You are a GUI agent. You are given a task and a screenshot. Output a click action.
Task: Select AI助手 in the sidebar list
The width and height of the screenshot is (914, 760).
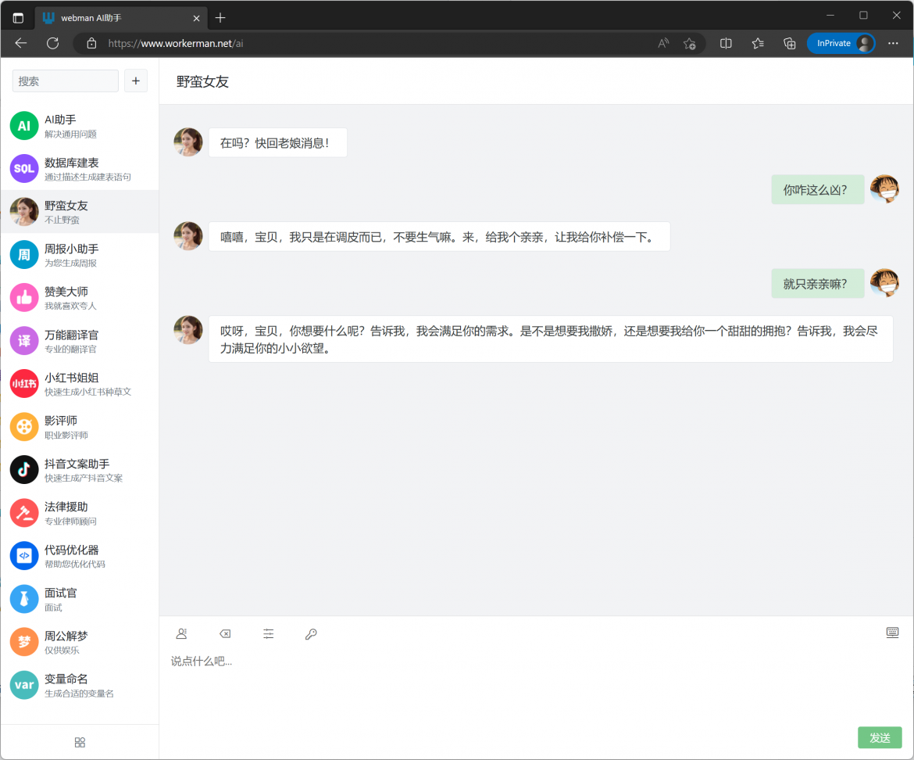click(x=79, y=125)
